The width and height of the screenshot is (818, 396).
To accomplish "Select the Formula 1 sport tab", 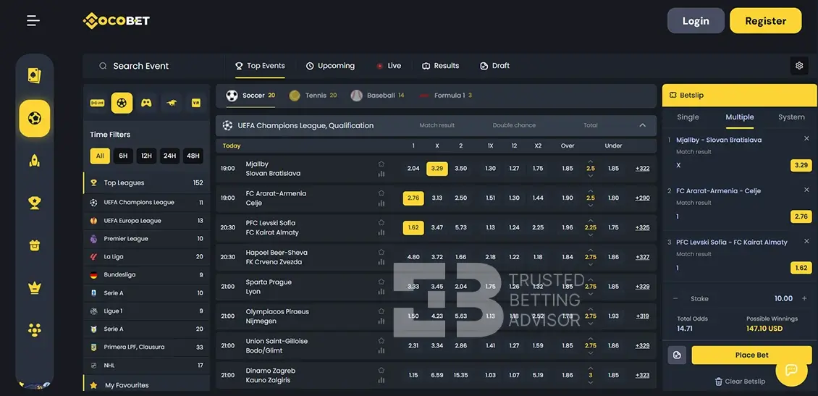I will pos(446,96).
